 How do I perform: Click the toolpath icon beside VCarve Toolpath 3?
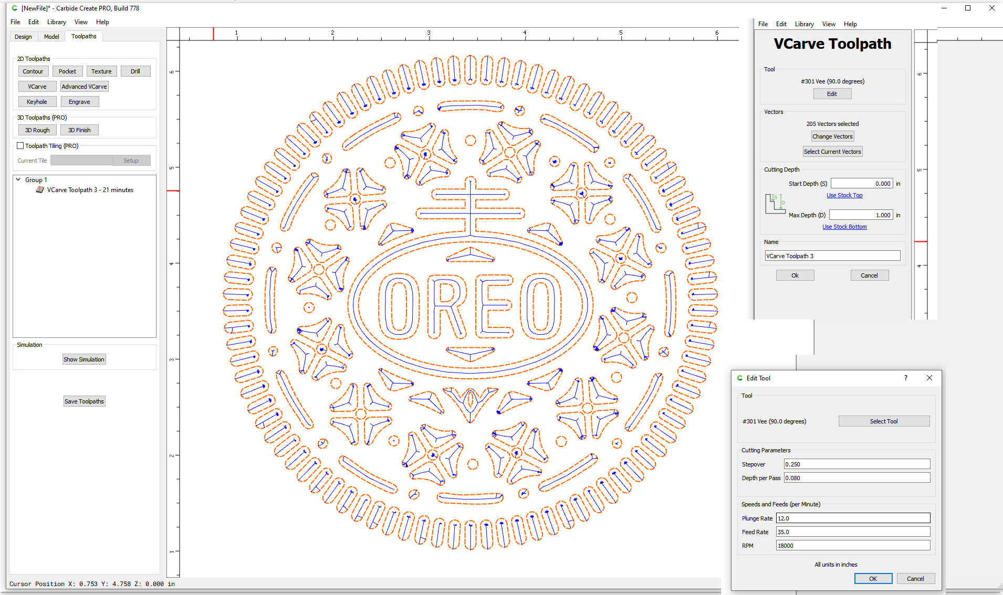click(40, 190)
